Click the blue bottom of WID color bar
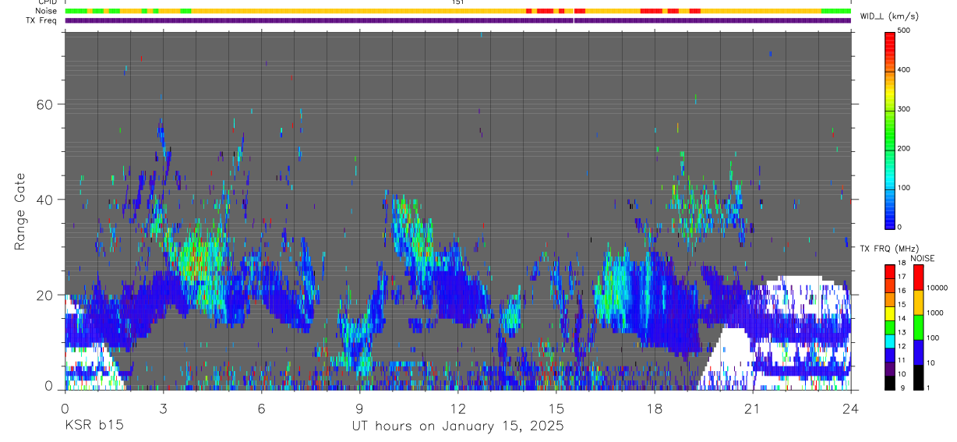 [x=890, y=218]
